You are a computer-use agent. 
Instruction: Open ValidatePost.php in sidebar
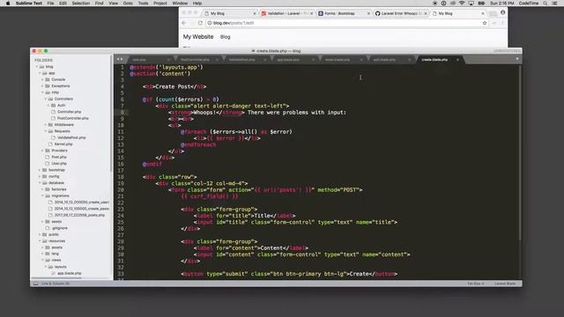(71, 137)
